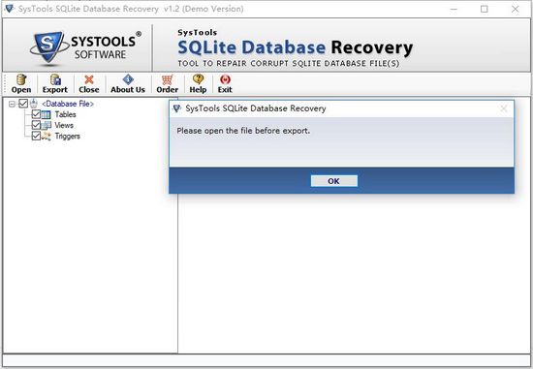Image resolution: width=533 pixels, height=369 pixels.
Task: Collapse the Database File tree node
Action: tap(12, 104)
